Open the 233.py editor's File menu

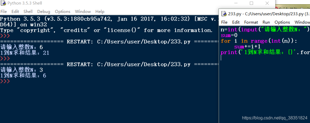224,22
